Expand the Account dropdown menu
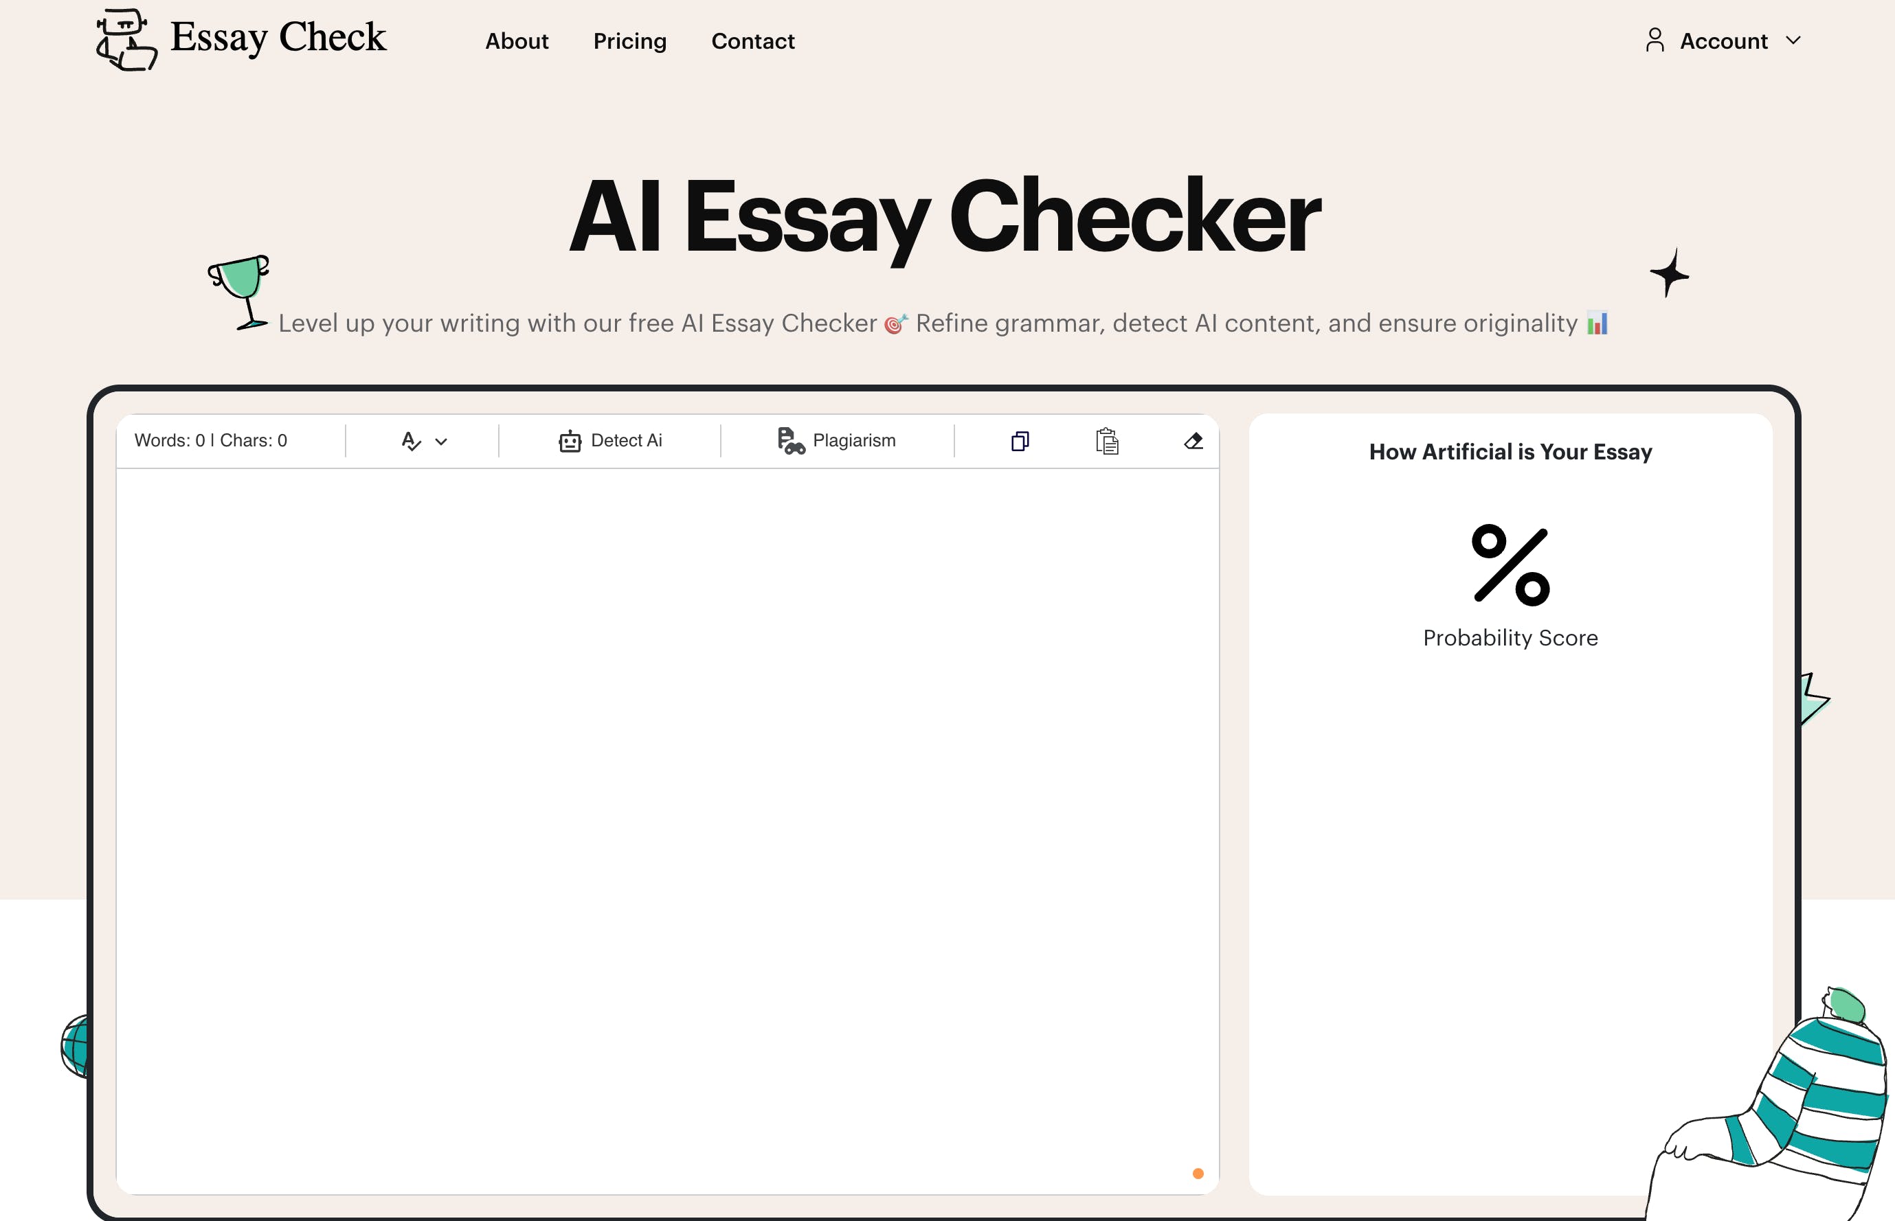 [1724, 40]
